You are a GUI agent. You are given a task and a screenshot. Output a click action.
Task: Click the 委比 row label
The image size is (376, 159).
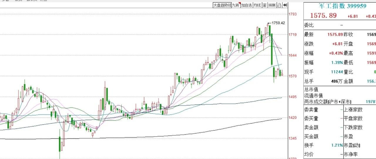pyautogui.click(x=309, y=25)
